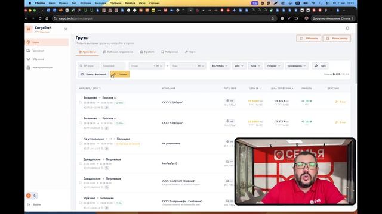Click the Chrome back arrow
This screenshot has height=214, width=382.
(26, 18)
